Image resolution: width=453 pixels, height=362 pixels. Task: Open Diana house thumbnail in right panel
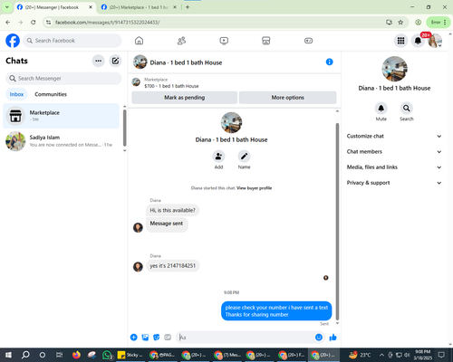pyautogui.click(x=394, y=69)
